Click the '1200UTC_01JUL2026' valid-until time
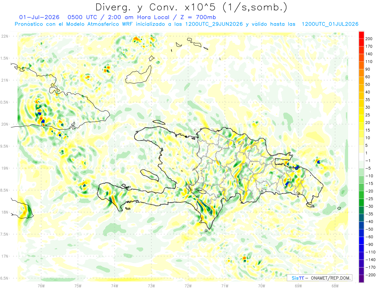The image size is (376, 290). pos(330,24)
